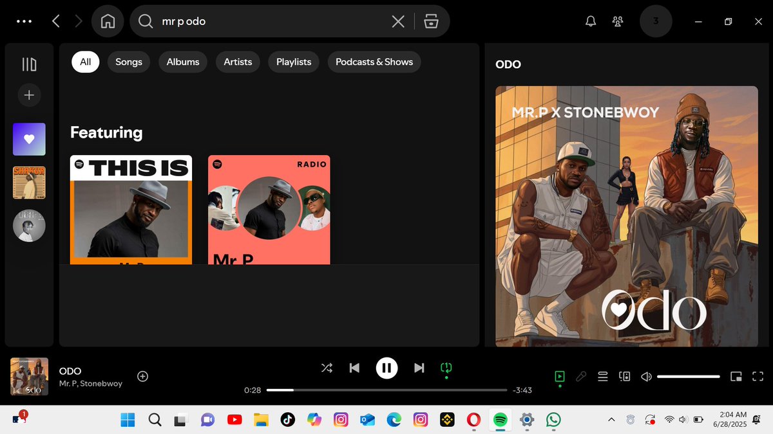The width and height of the screenshot is (773, 434).
Task: Open the Liked Songs heart tile
Action: (29, 139)
